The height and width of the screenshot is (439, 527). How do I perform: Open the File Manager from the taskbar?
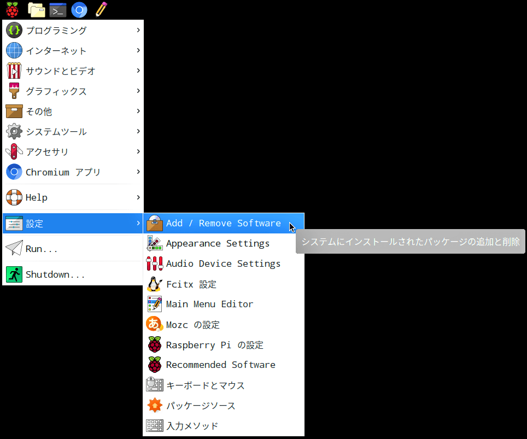pos(36,10)
